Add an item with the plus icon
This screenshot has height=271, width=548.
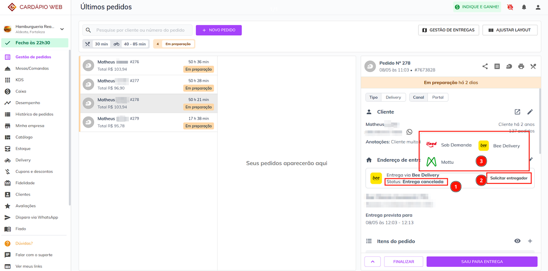pos(530,241)
